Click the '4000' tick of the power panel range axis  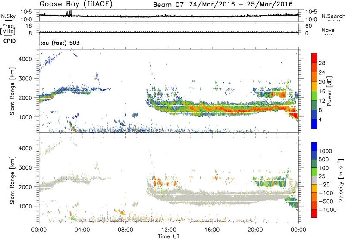(x=25, y=59)
